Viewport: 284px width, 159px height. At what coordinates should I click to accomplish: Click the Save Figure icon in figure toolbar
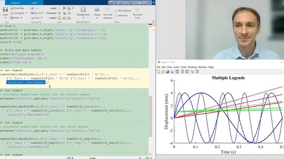click(x=167, y=72)
